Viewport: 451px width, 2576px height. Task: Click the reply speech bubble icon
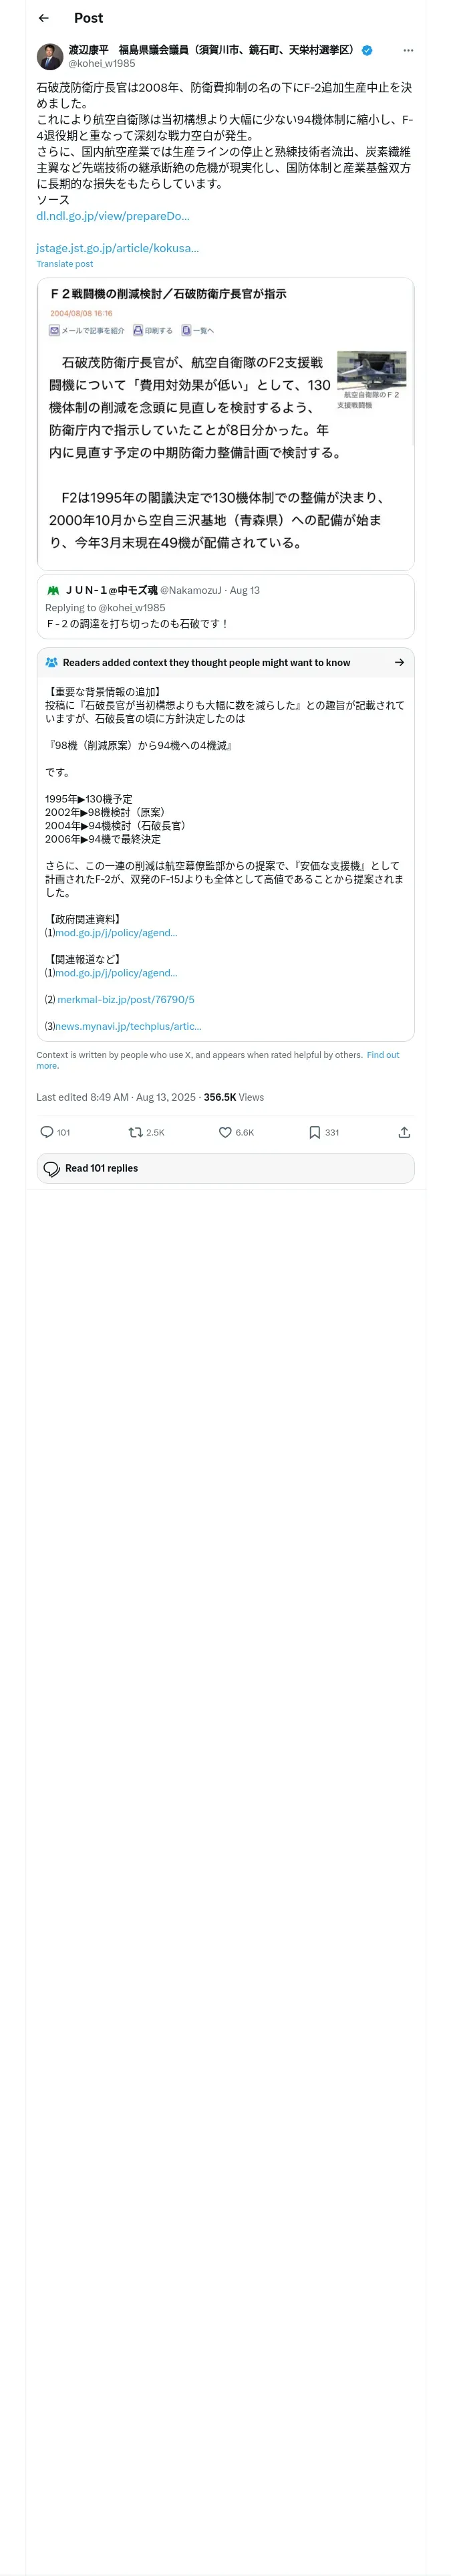point(46,1132)
